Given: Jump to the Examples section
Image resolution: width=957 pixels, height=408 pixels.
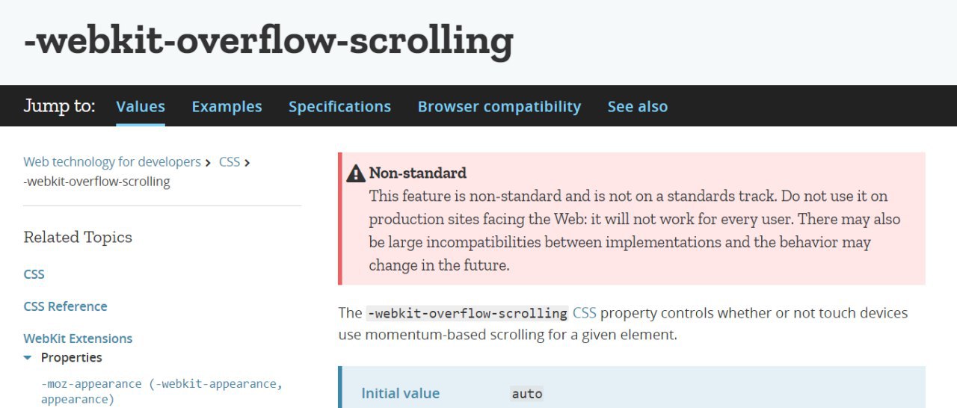Looking at the screenshot, I should [227, 107].
